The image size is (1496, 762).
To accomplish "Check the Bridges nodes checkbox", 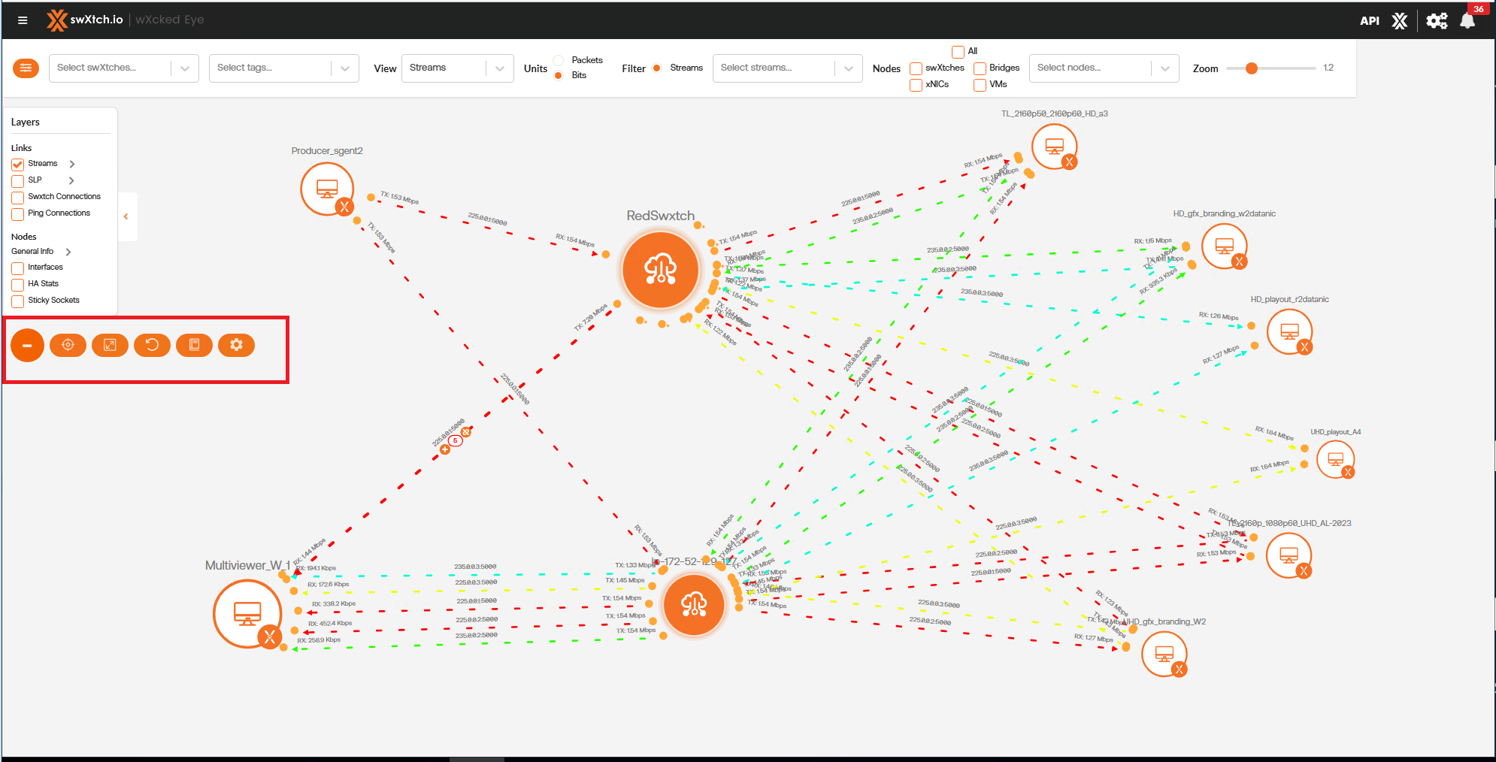I will pos(980,68).
